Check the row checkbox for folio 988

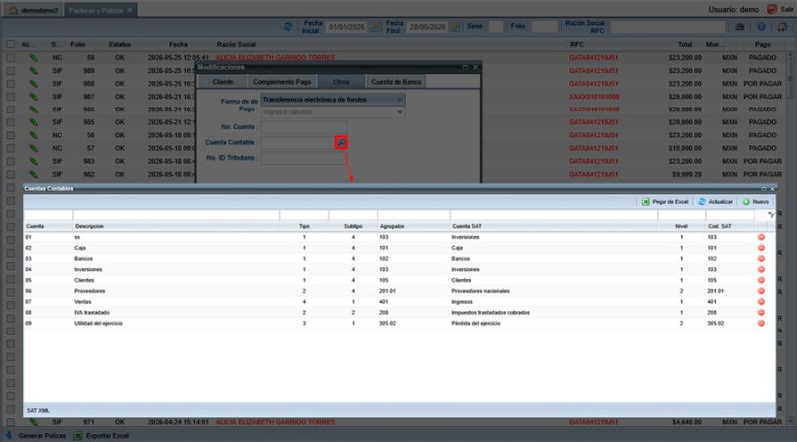coord(11,84)
